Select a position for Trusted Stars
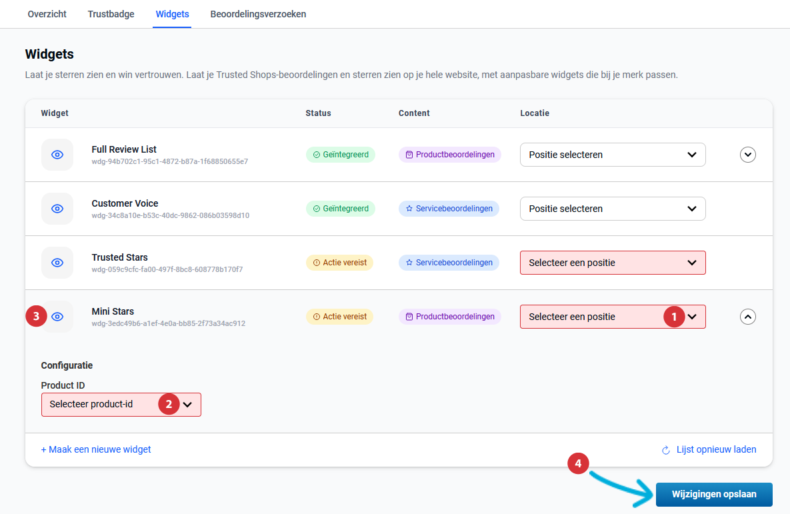The height and width of the screenshot is (514, 790). pyautogui.click(x=612, y=263)
